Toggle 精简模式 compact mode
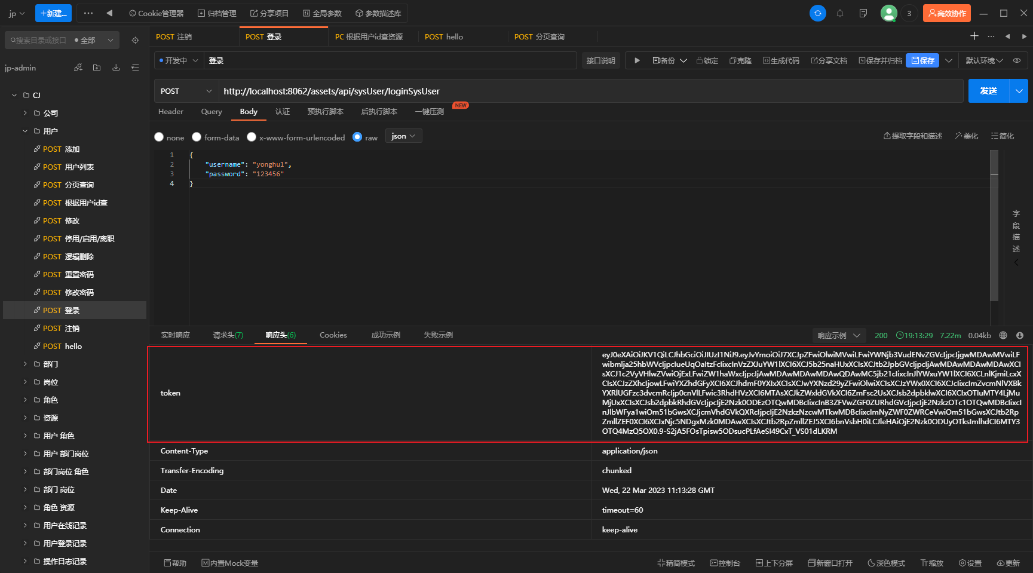The width and height of the screenshot is (1033, 573). pos(676,563)
